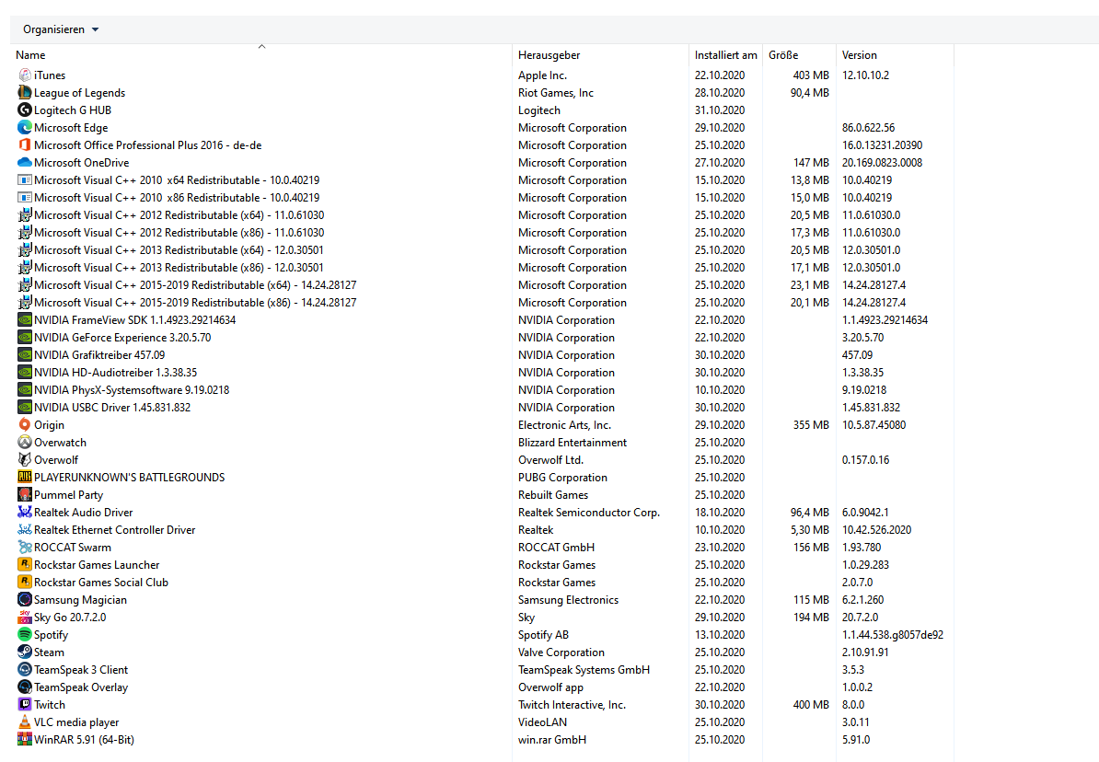Click the Rockstar Games Social Club icon
This screenshot has height=762, width=1099.
[25, 582]
